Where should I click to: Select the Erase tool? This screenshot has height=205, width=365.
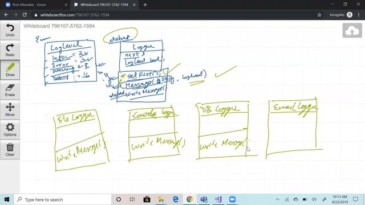click(10, 90)
